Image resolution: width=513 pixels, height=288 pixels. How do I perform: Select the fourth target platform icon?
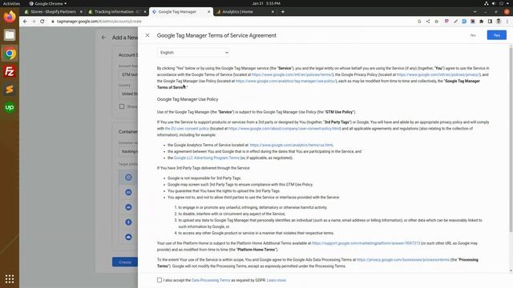click(x=128, y=222)
